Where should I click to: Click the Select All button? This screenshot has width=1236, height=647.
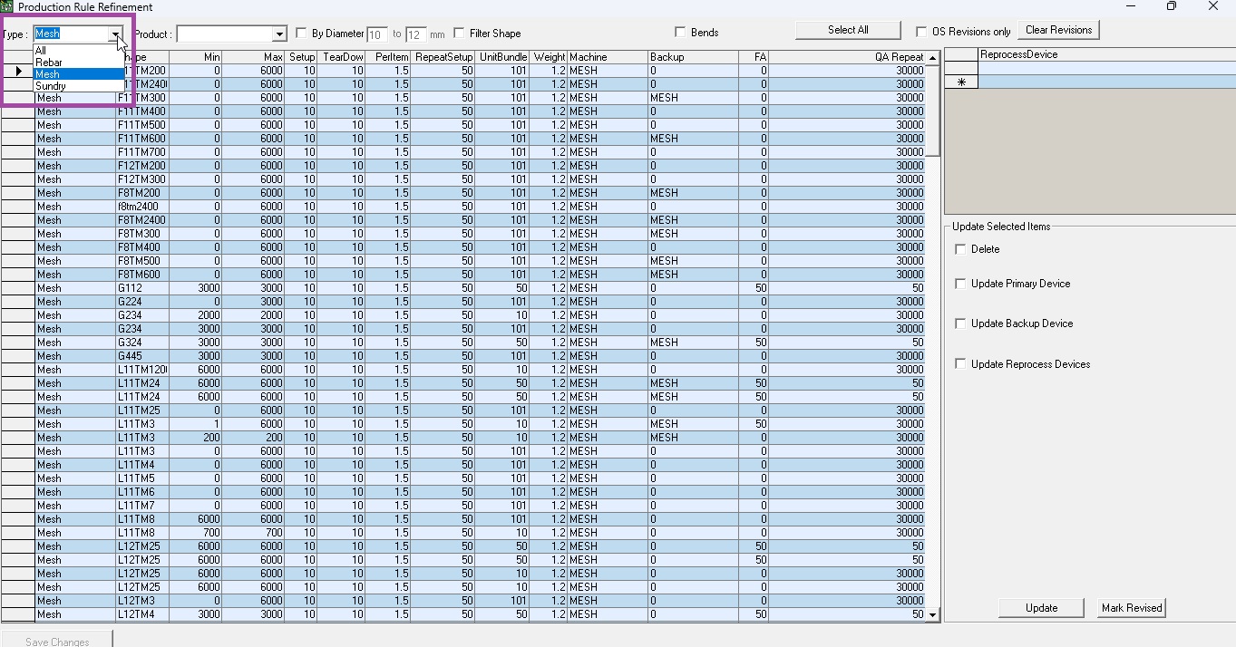[x=848, y=30]
